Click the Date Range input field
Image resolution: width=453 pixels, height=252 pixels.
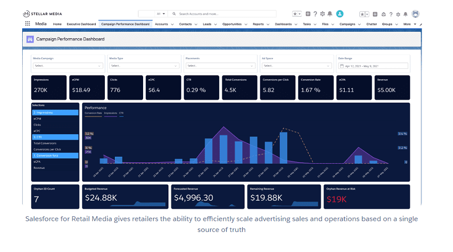coord(373,66)
